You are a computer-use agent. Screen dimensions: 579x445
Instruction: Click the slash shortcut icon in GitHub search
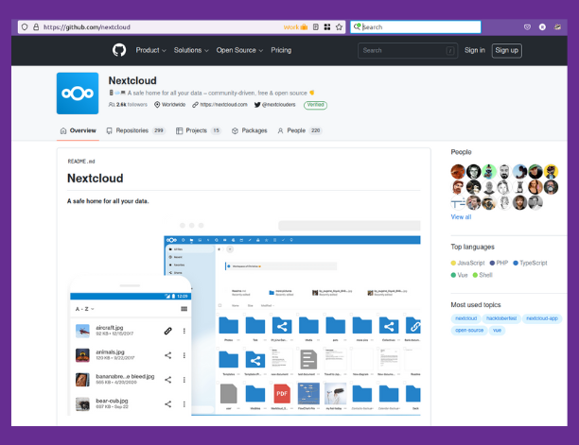pyautogui.click(x=449, y=50)
